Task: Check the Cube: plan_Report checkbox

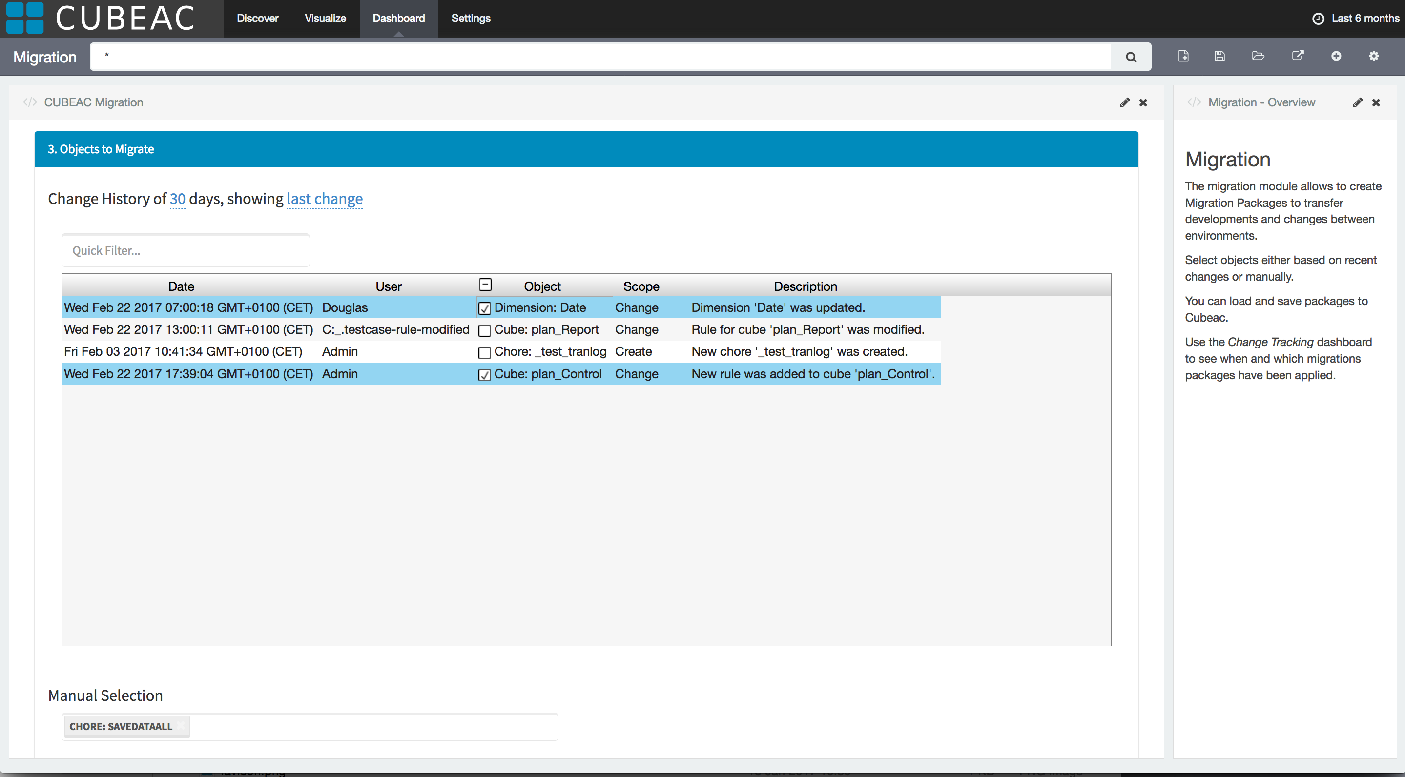Action: (484, 330)
